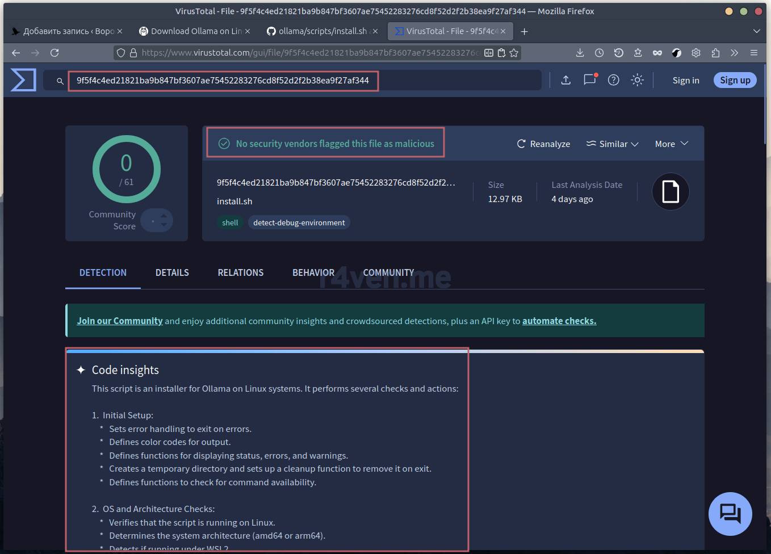The image size is (771, 554).
Task: Bookmark page with the star icon
Action: [x=514, y=53]
